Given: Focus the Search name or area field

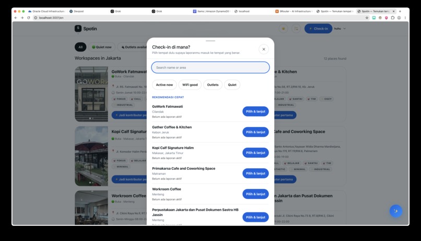Looking at the screenshot, I should (x=210, y=67).
